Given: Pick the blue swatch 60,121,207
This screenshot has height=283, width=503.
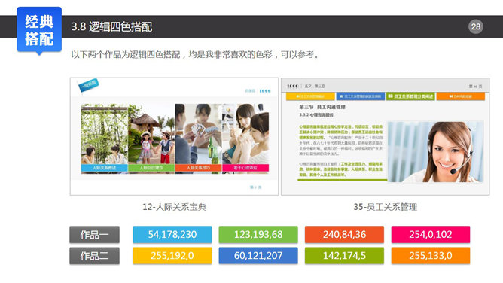Looking at the screenshot, I should tap(258, 256).
